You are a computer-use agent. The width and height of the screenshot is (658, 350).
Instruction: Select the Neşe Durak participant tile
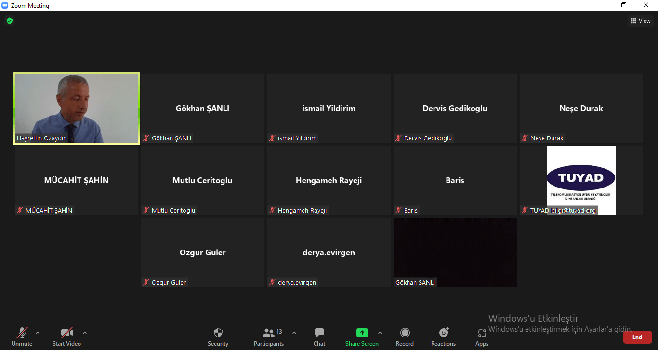pos(581,108)
